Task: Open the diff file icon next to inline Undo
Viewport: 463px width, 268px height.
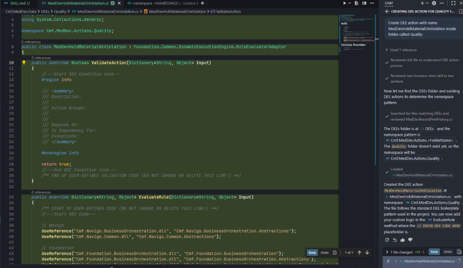Action: click(334, 252)
